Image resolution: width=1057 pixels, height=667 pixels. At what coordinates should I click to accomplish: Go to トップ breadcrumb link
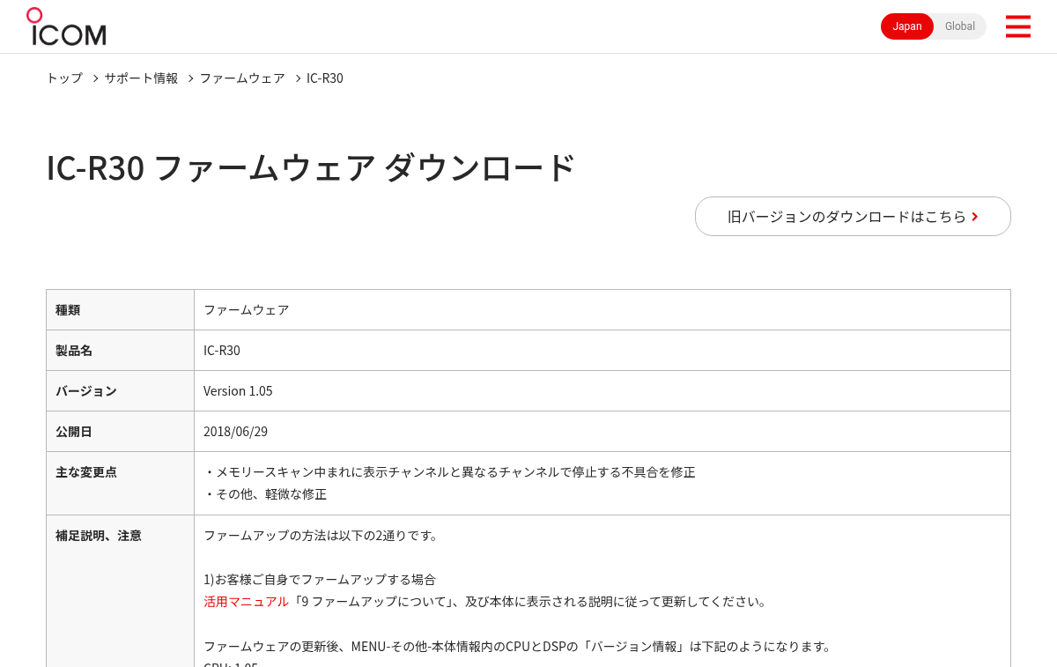pos(64,78)
